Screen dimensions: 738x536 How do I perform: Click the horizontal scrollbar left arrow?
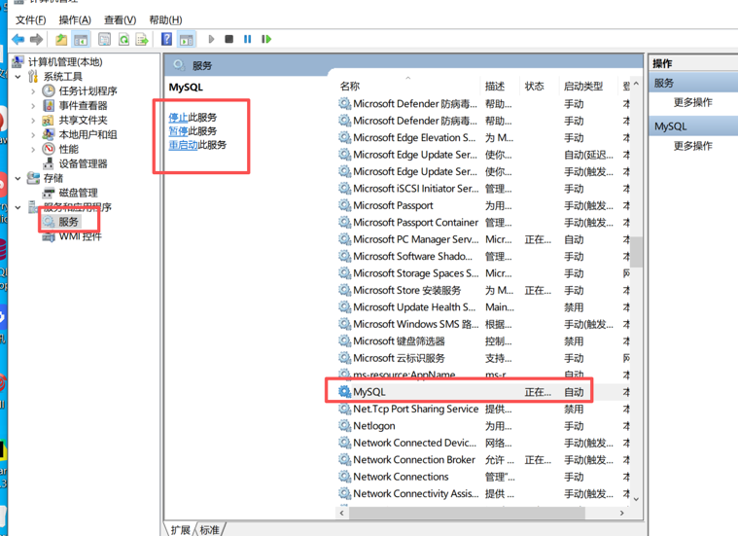coord(342,513)
